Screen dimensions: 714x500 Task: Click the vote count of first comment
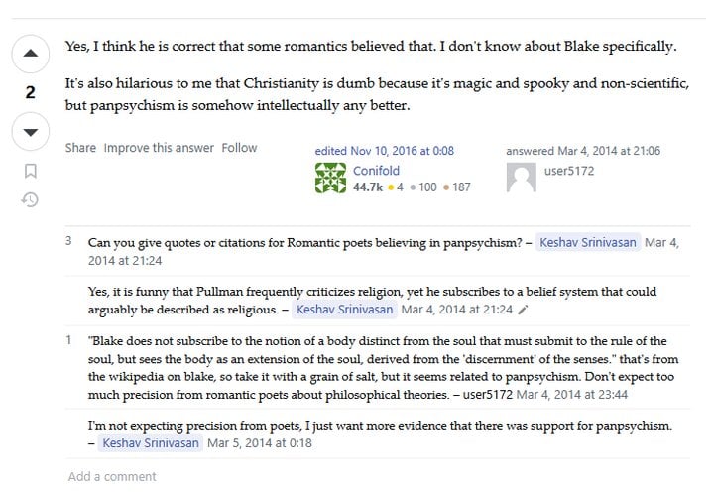click(68, 241)
